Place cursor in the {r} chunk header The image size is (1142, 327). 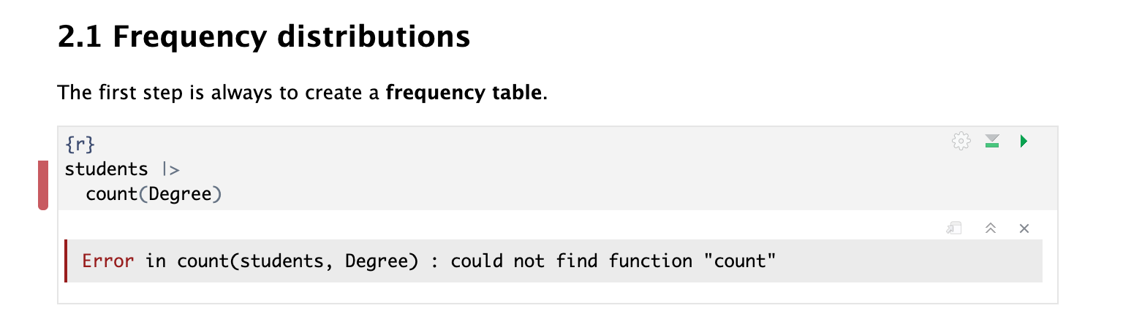(80, 144)
